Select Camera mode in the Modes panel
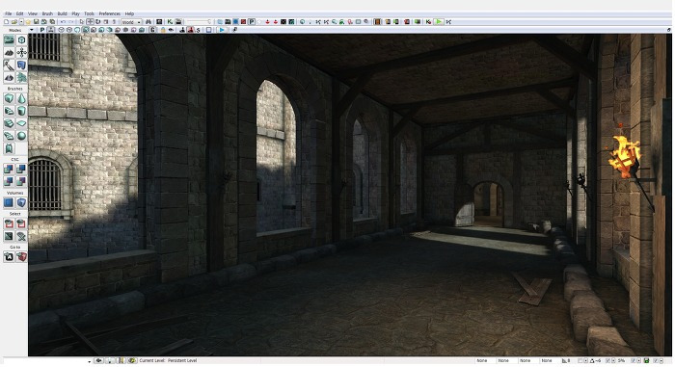 [9, 40]
